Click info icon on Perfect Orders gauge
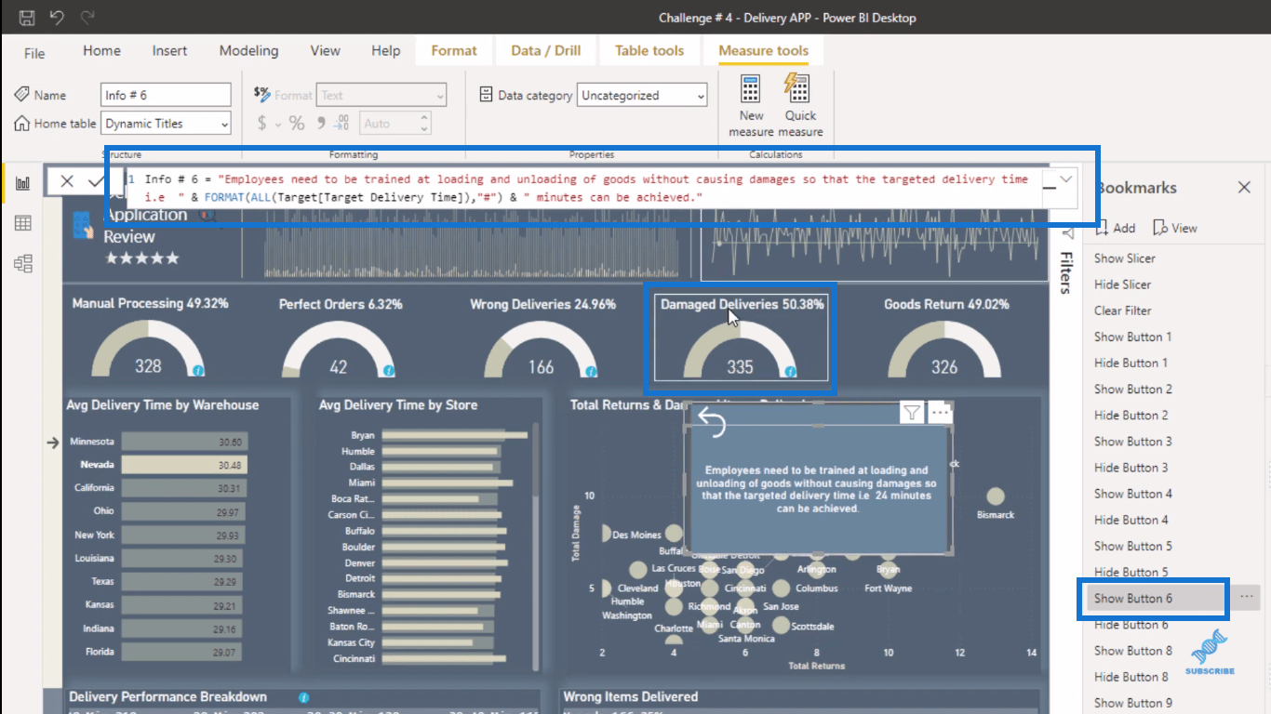This screenshot has height=714, width=1271. point(388,370)
